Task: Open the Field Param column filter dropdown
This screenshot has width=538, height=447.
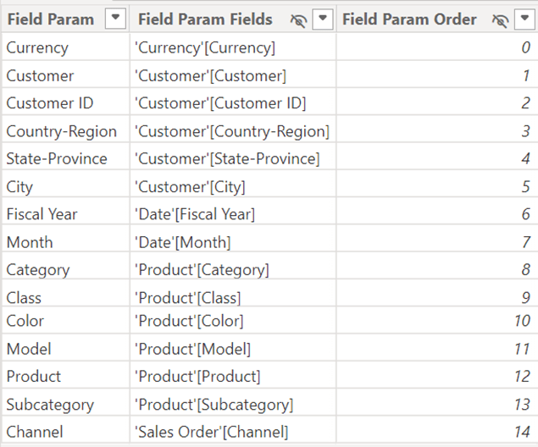Action: [115, 19]
